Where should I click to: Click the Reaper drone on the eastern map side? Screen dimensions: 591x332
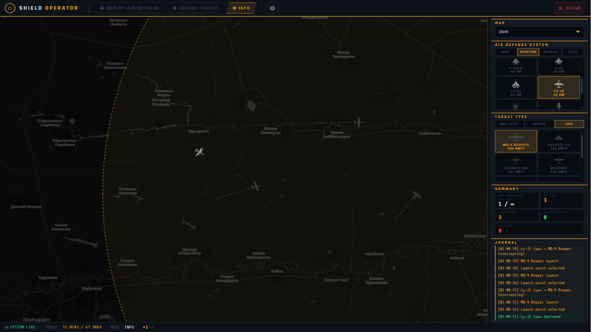click(416, 194)
